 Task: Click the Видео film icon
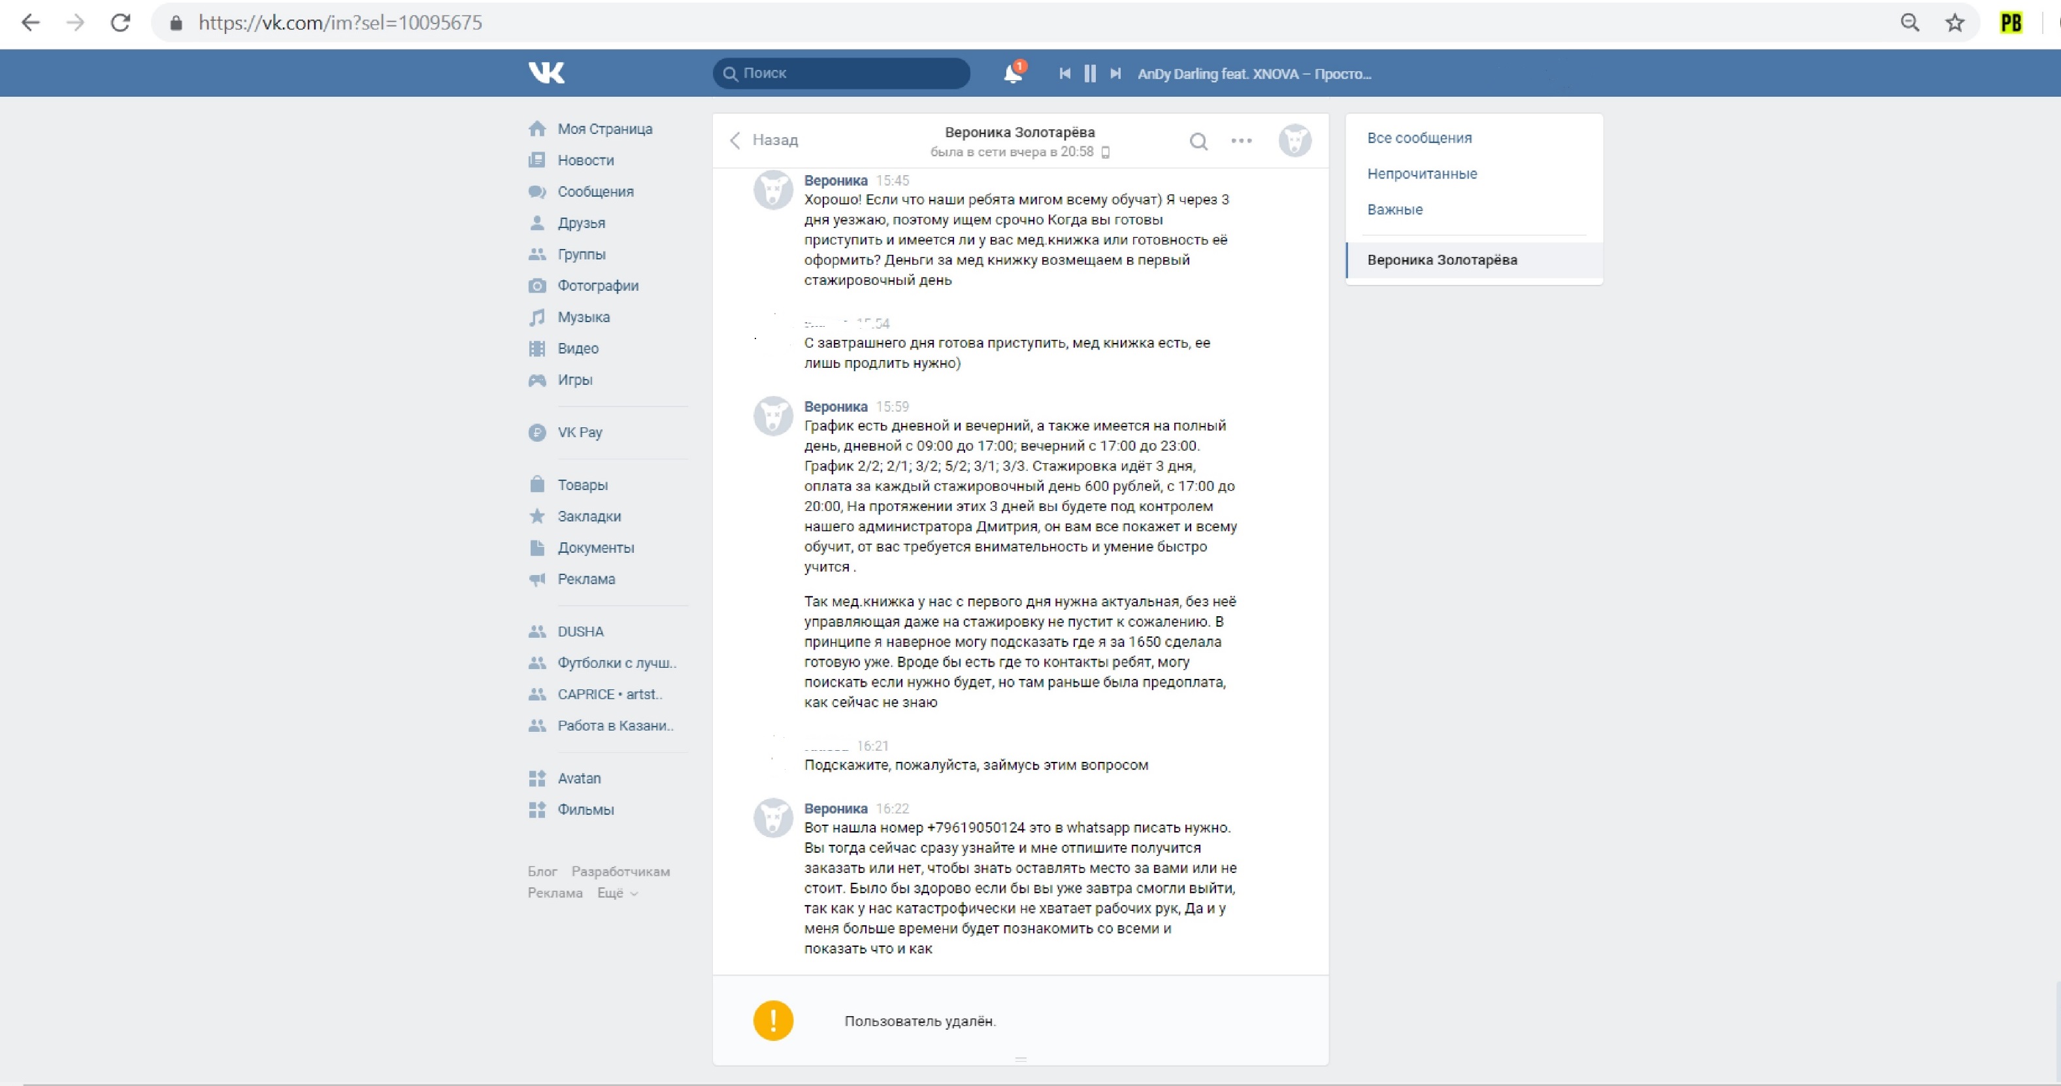[x=537, y=348]
